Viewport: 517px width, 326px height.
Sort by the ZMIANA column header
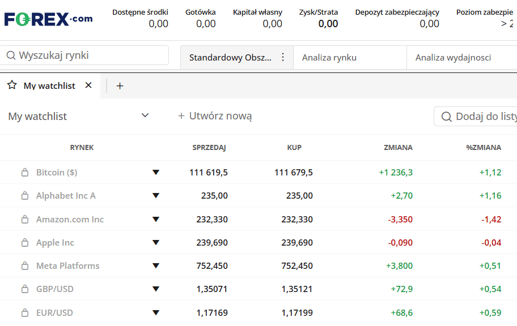(x=398, y=148)
